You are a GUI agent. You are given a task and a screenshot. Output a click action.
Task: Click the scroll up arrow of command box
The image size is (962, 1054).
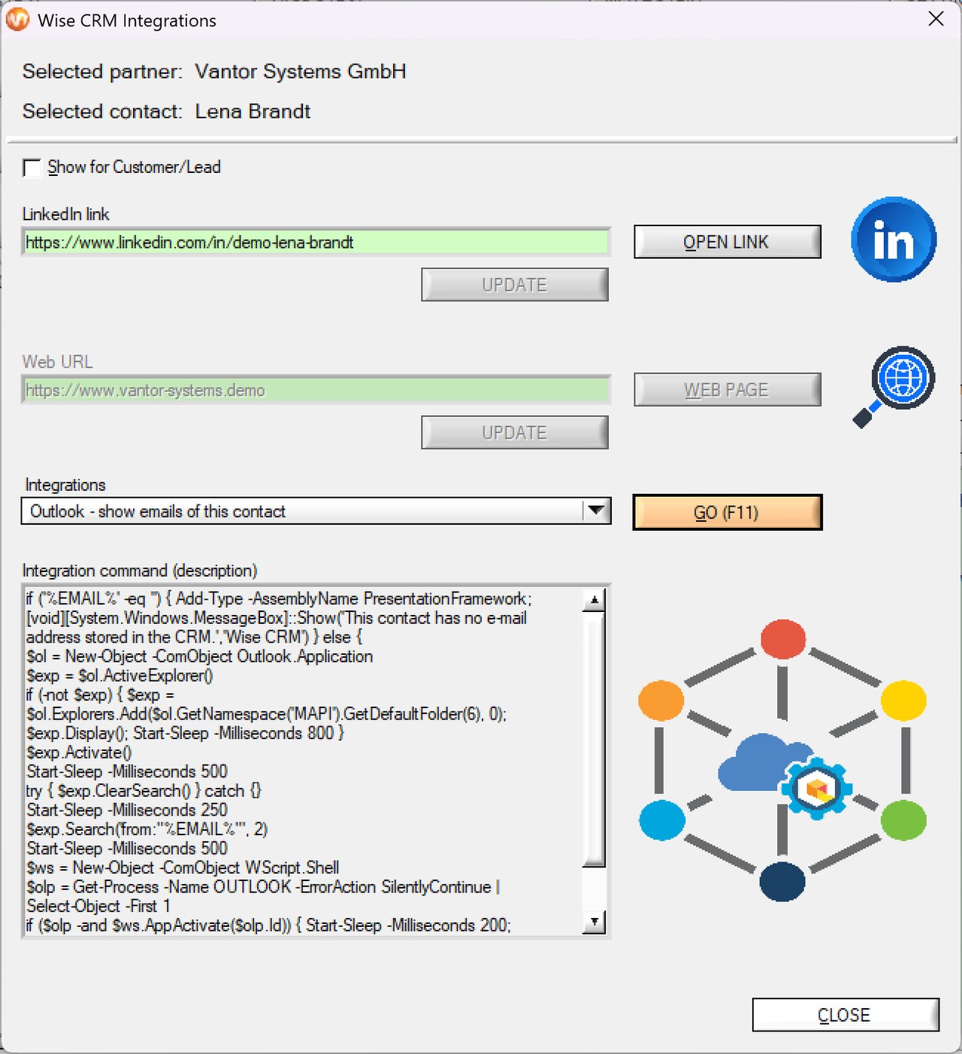click(x=594, y=599)
